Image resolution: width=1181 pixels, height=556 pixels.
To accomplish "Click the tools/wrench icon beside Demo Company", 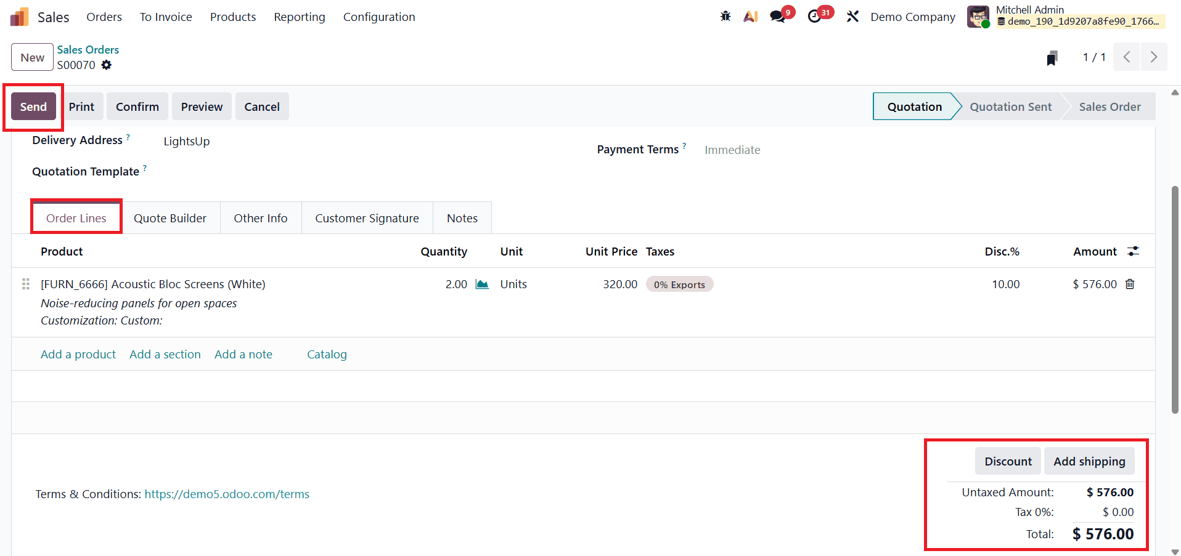I will click(x=852, y=16).
